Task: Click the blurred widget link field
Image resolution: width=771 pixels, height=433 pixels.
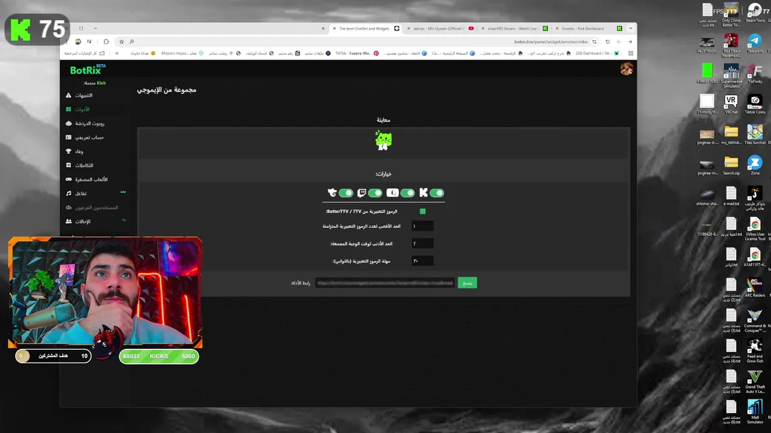Action: pyautogui.click(x=384, y=283)
